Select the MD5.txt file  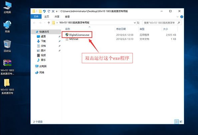point(72,39)
